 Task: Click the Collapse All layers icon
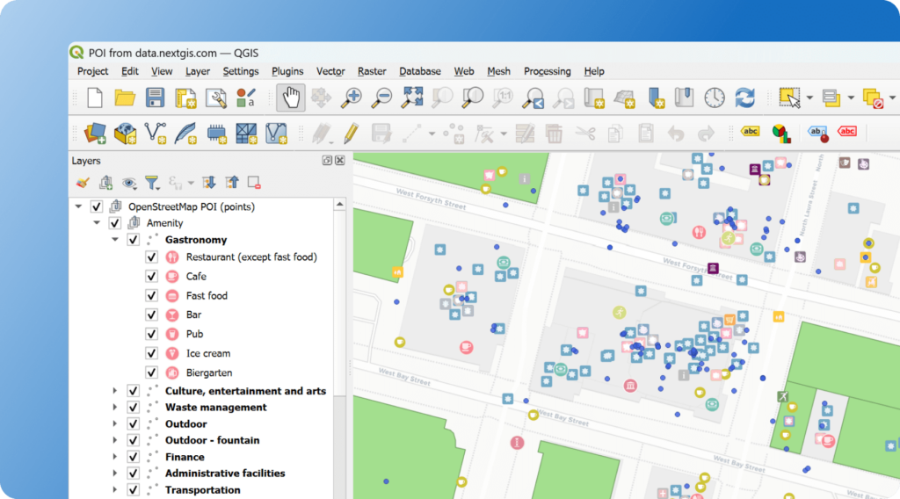[232, 183]
